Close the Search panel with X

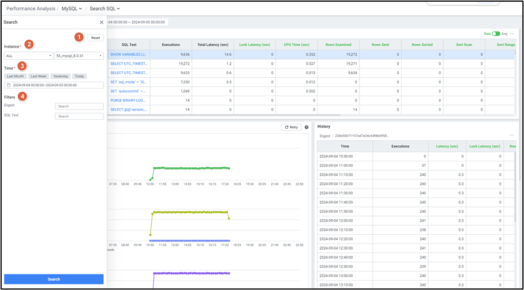(101, 23)
